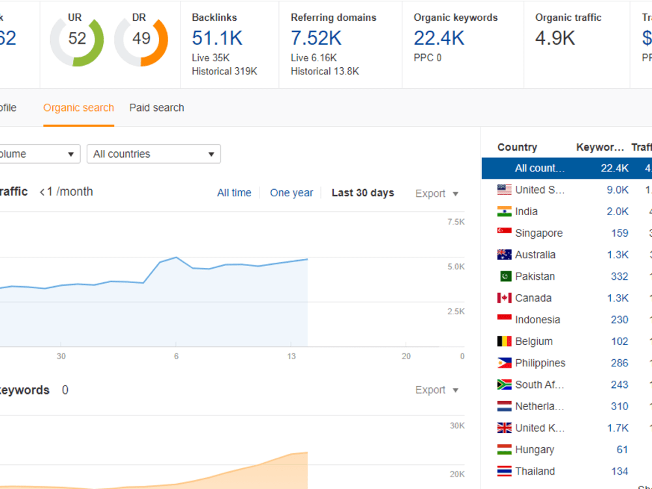652x489 pixels.
Task: Click the Historical 319K backlinks text
Action: click(x=224, y=71)
